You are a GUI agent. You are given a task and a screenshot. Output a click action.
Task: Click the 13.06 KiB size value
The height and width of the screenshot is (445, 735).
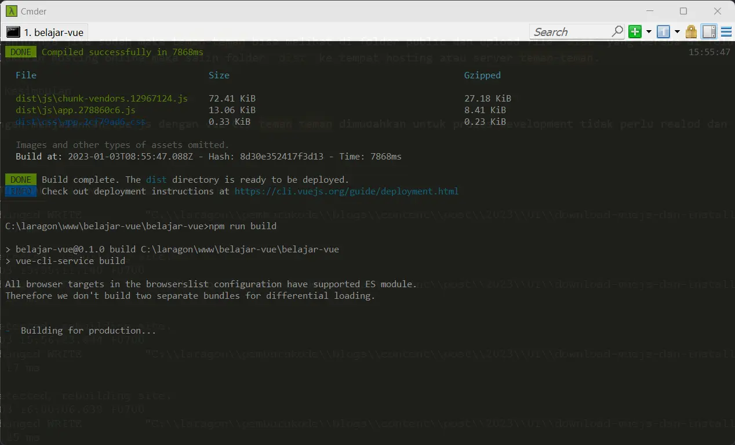click(x=232, y=110)
